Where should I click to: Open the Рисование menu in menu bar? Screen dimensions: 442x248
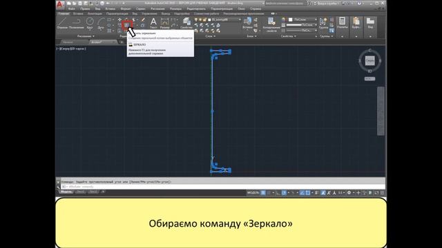point(157,9)
